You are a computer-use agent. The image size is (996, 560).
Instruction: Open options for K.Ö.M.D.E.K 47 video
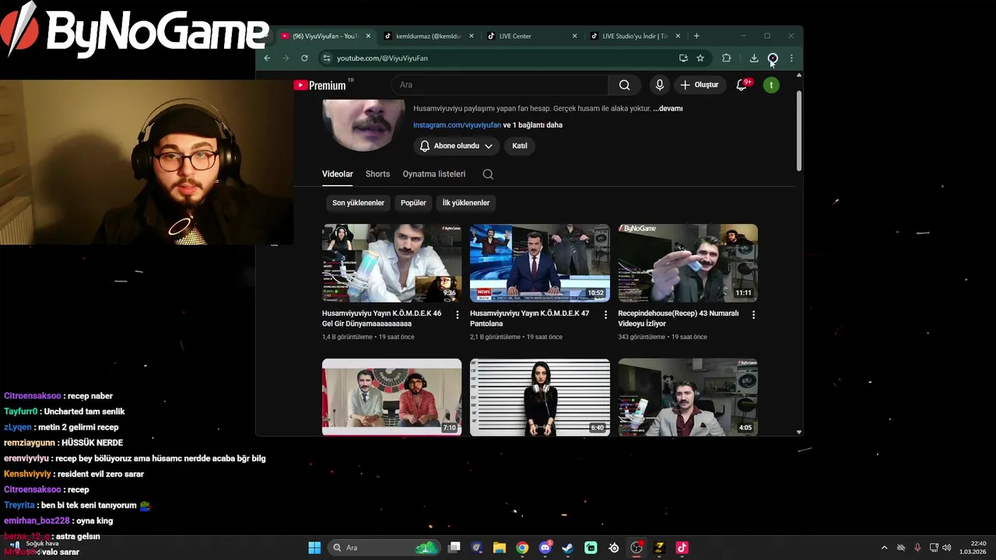605,314
